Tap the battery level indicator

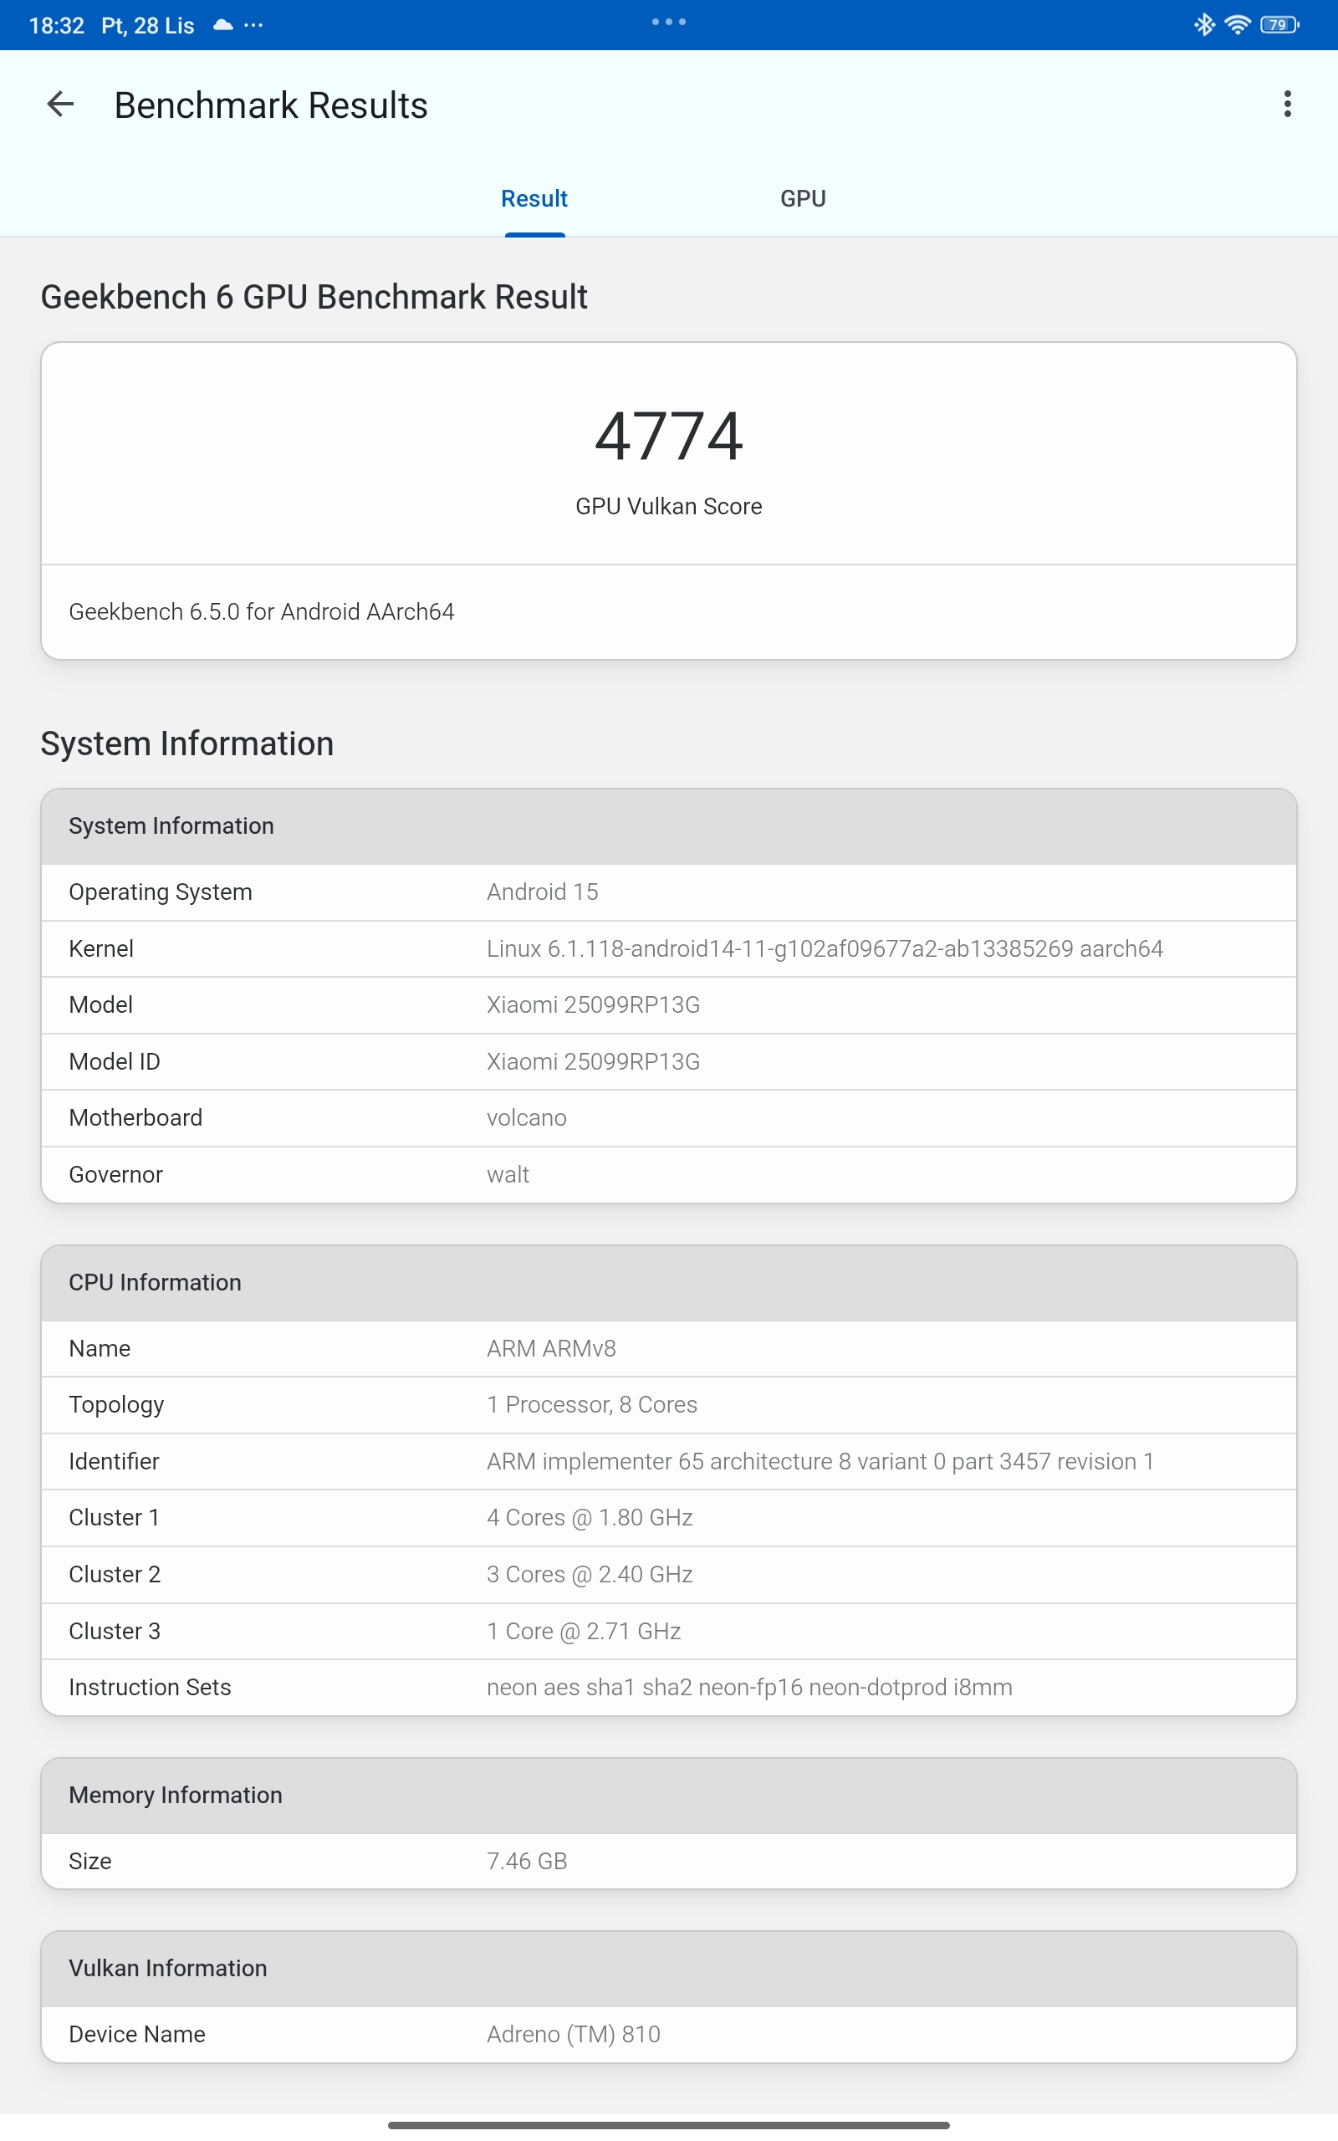[1279, 25]
